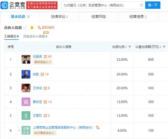
Task: Open related companies icon for 王京花
Action: tap(45, 88)
